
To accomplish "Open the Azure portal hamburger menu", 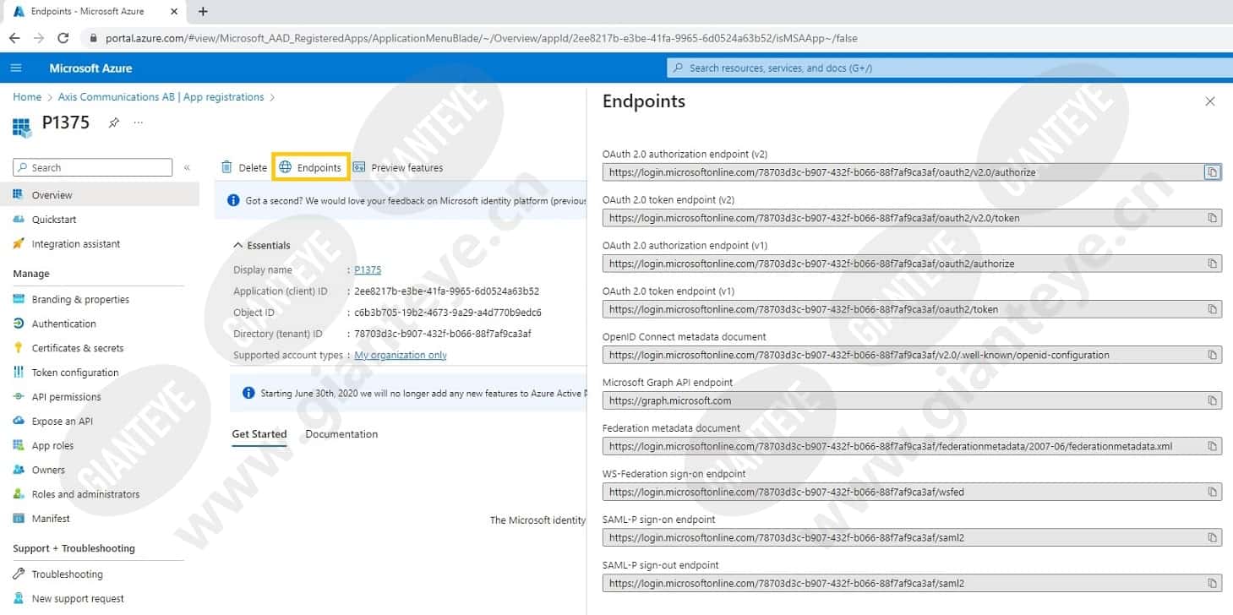I will 16,68.
